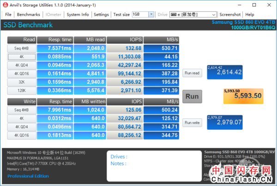Viewport: 277px width, 186px height.
Task: Expand the Test size 1GB dropdown
Action: click(151, 14)
